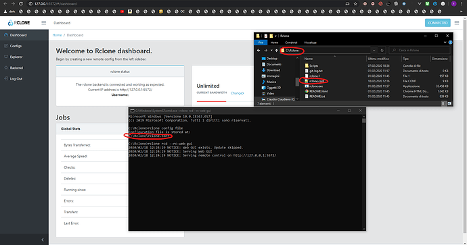Select Video in the navigation pane
This screenshot has width=467, height=245.
[x=267, y=94]
